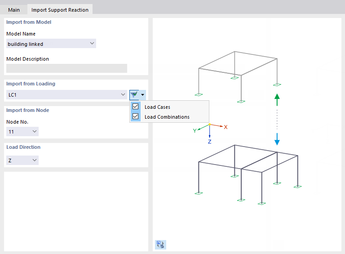This screenshot has height=254, width=345.
Task: Click the blue downward arrow in preview
Action: point(277,139)
